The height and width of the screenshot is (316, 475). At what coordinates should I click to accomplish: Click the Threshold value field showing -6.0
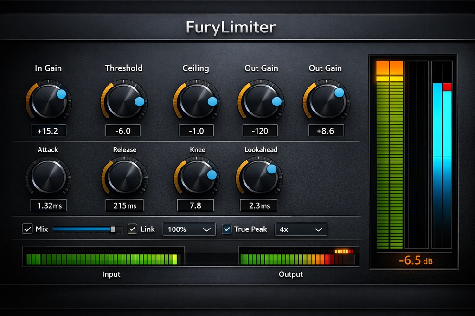pos(123,130)
